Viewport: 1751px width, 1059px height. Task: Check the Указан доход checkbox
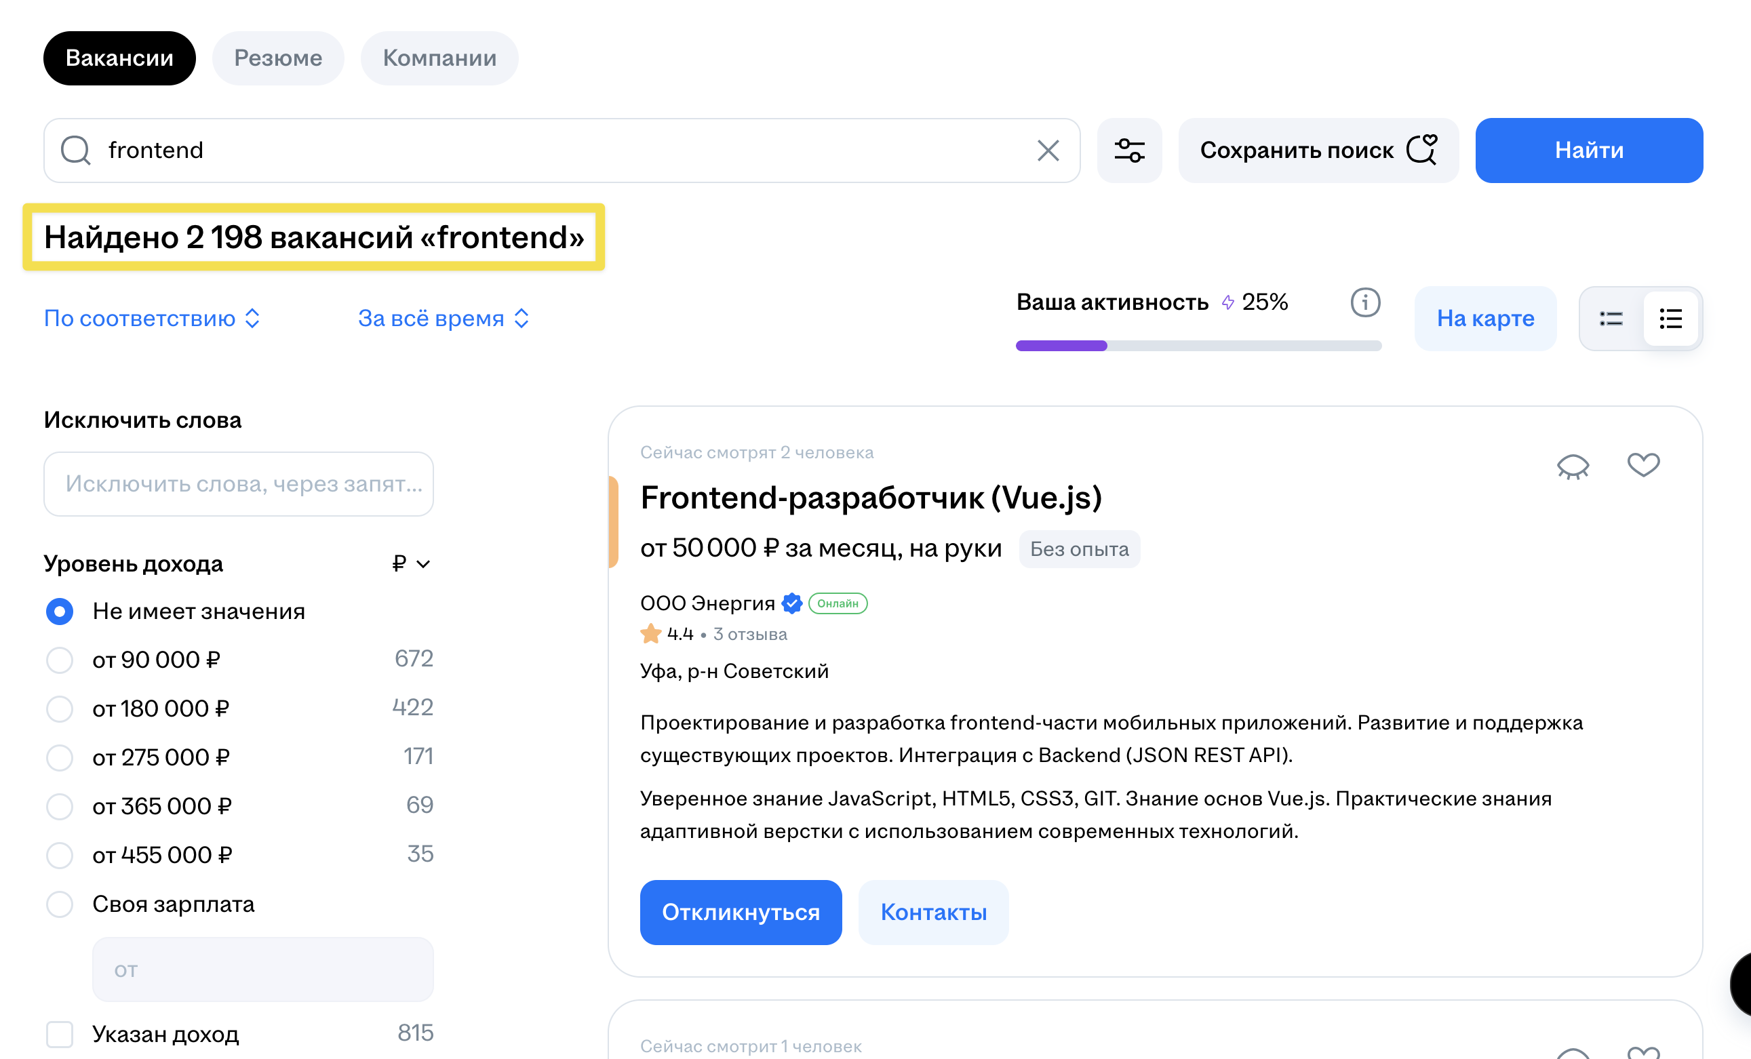click(60, 1034)
